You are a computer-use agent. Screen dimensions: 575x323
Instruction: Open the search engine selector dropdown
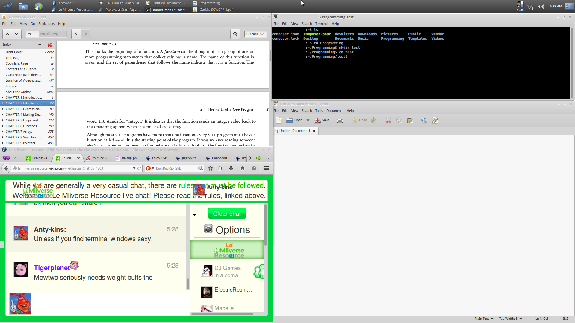tap(150, 168)
